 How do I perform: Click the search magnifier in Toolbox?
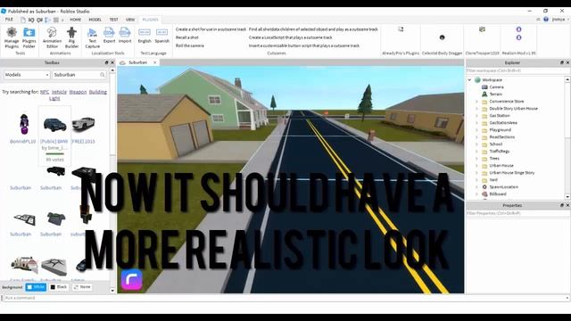tap(103, 75)
